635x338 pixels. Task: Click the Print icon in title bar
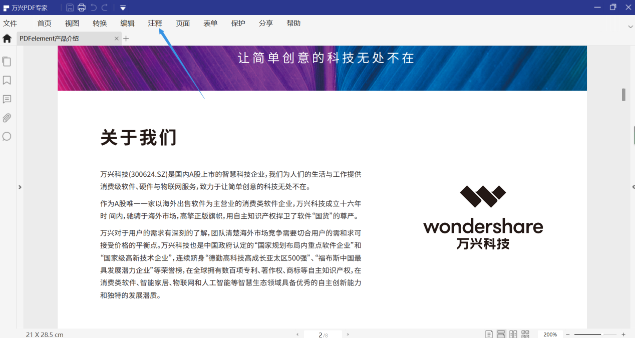point(82,8)
